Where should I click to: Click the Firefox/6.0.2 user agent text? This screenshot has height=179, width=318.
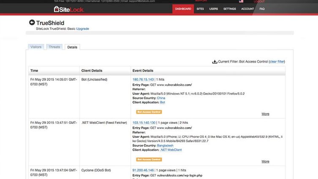pos(236,94)
